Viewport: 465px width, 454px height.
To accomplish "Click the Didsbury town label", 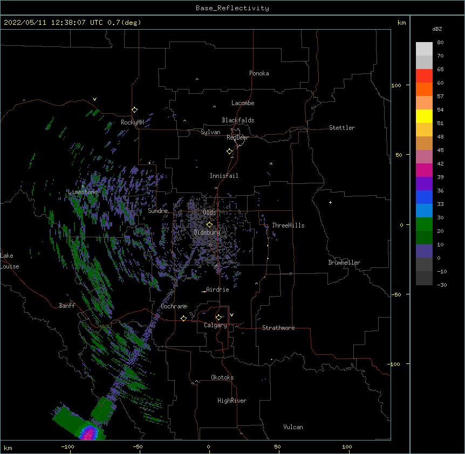I will [x=207, y=232].
